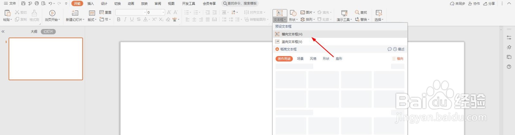Toggle Superscript formatting
The width and height of the screenshot is (515, 135).
[154, 19]
